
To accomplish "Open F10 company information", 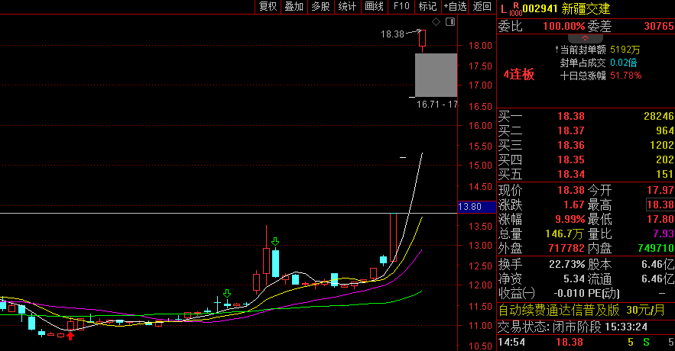I will click(x=401, y=6).
